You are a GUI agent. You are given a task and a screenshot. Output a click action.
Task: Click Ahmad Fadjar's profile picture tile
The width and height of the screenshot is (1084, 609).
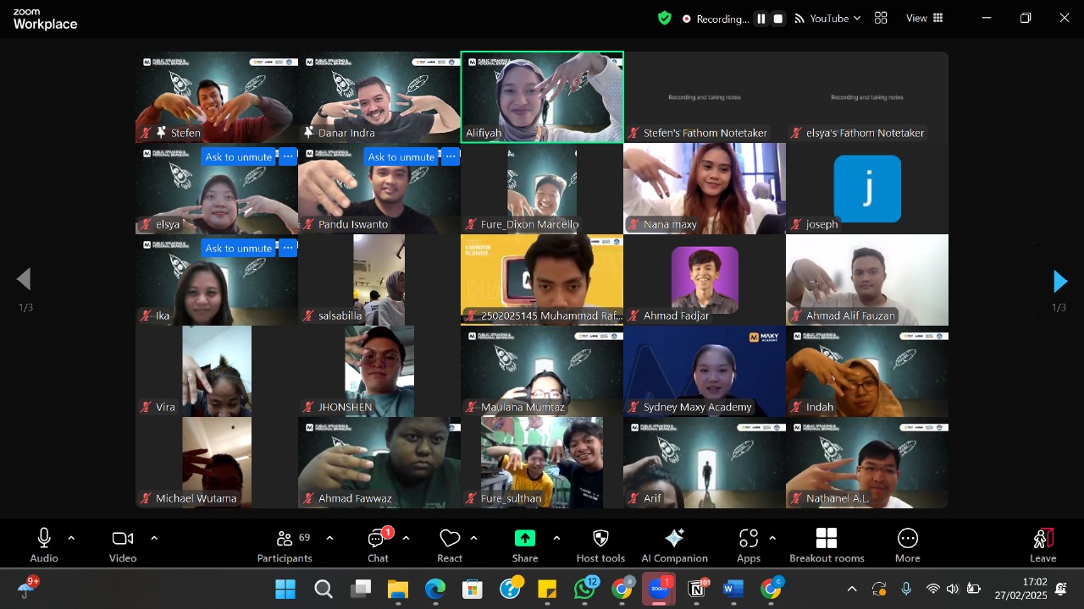705,279
